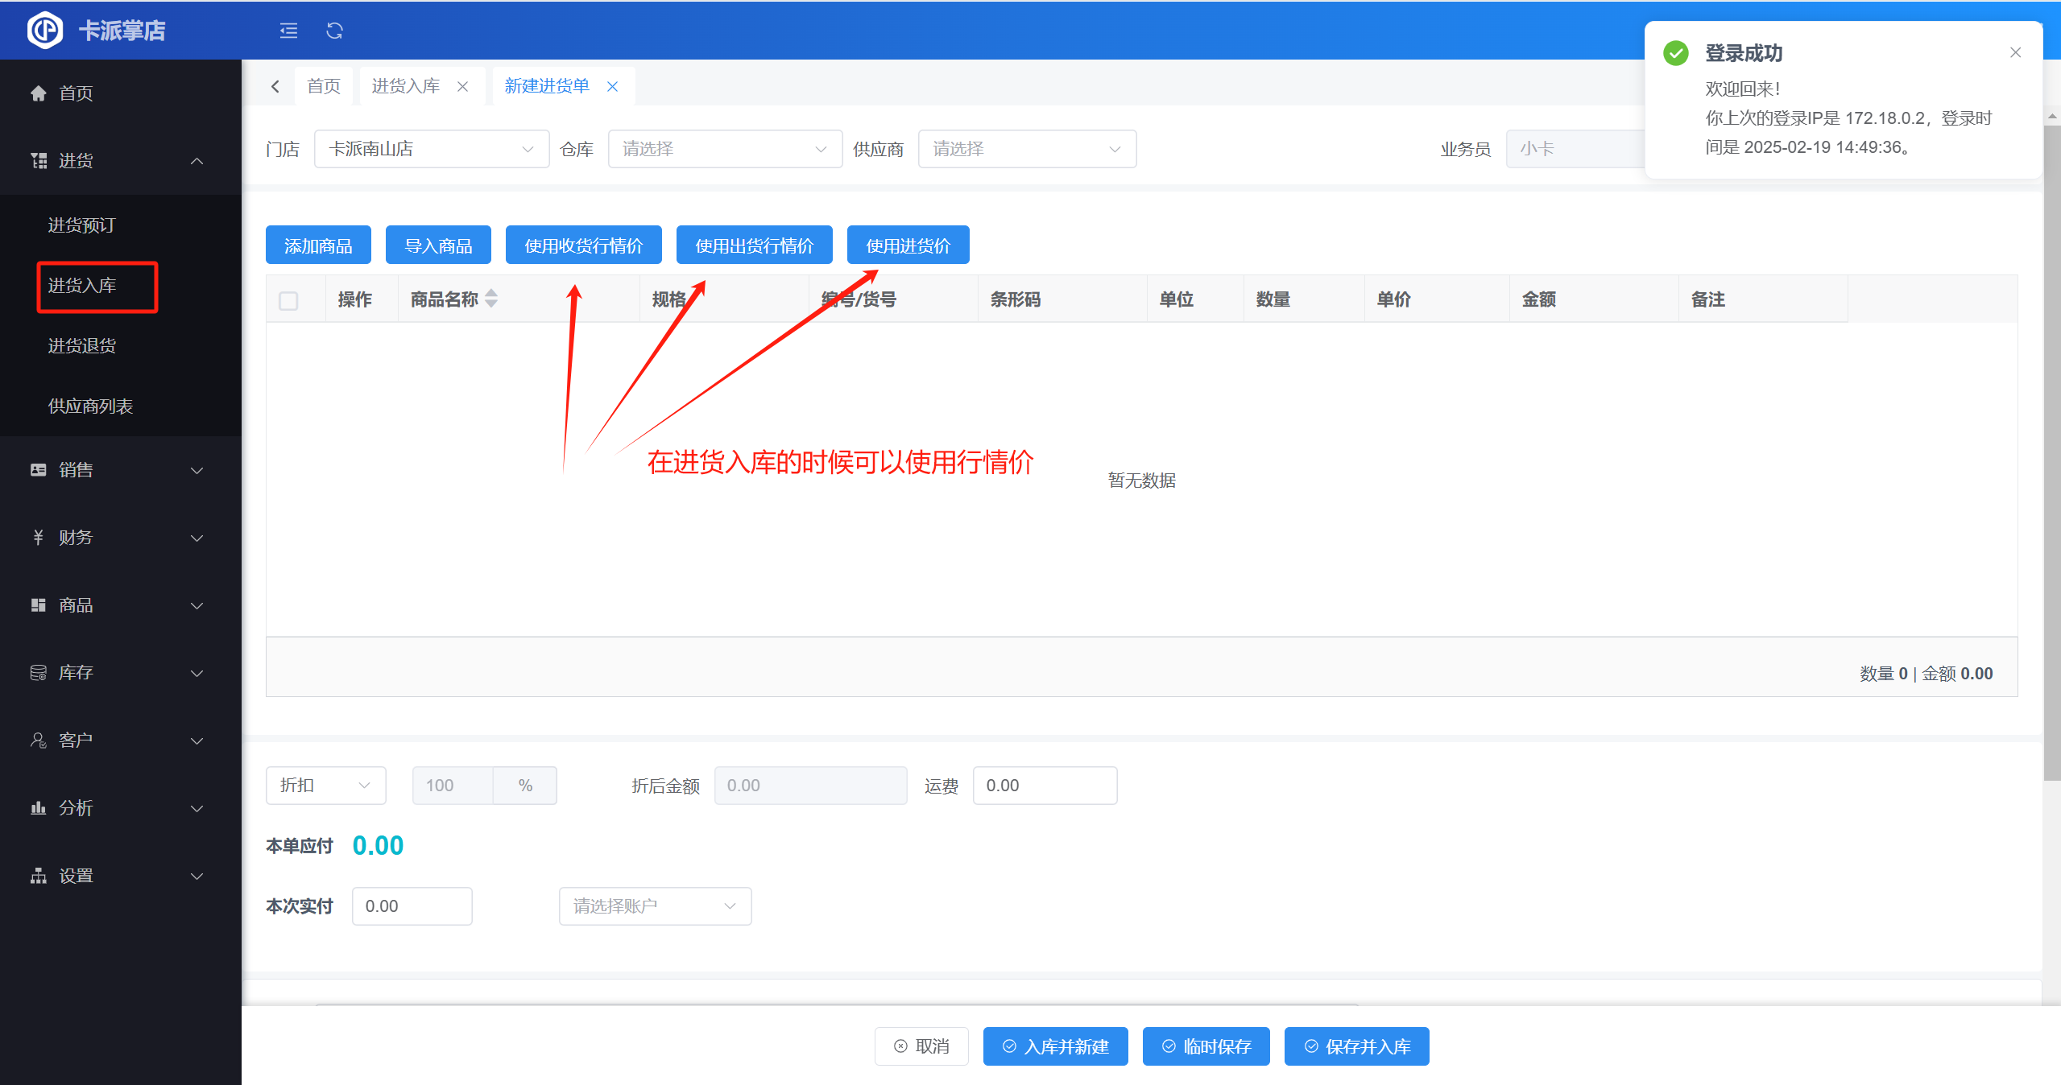Click the vertical scrollbar on the right
2061x1085 pixels.
pyautogui.click(x=2051, y=451)
